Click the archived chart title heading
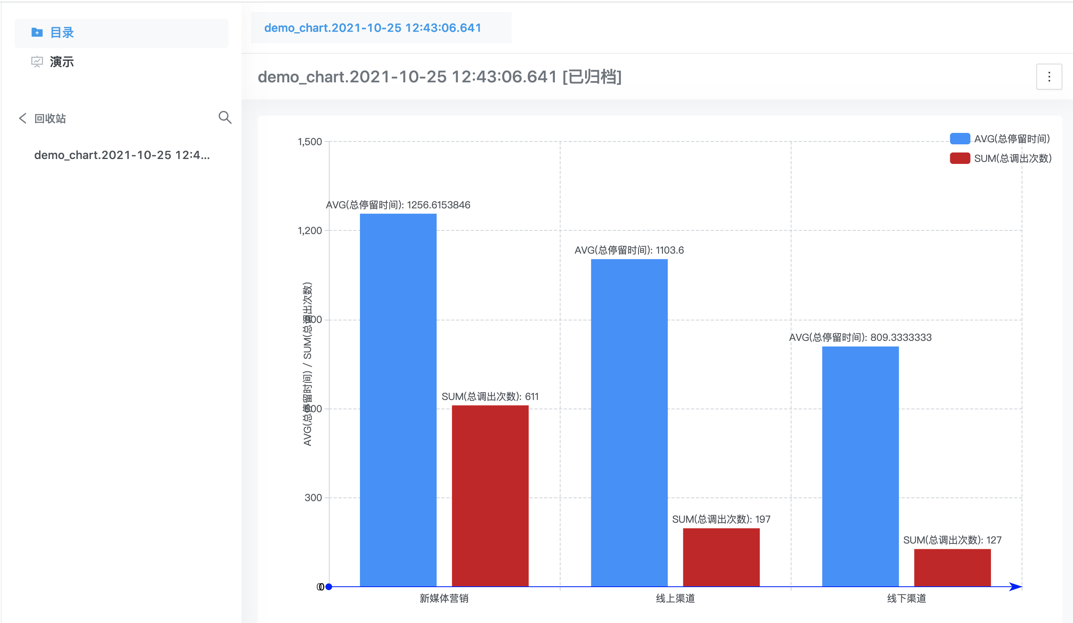The width and height of the screenshot is (1073, 623). pos(439,77)
